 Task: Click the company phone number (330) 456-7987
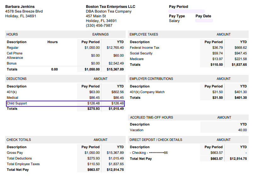click(x=99, y=25)
